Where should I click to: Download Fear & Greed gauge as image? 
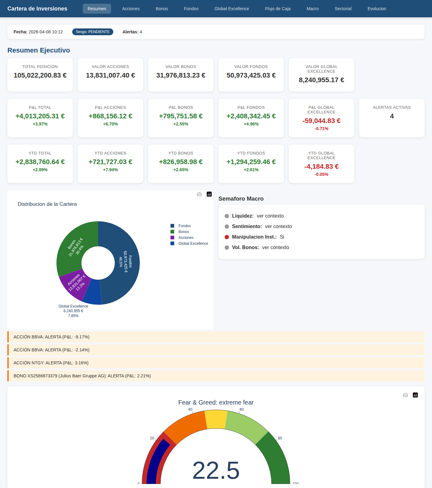pos(405,395)
